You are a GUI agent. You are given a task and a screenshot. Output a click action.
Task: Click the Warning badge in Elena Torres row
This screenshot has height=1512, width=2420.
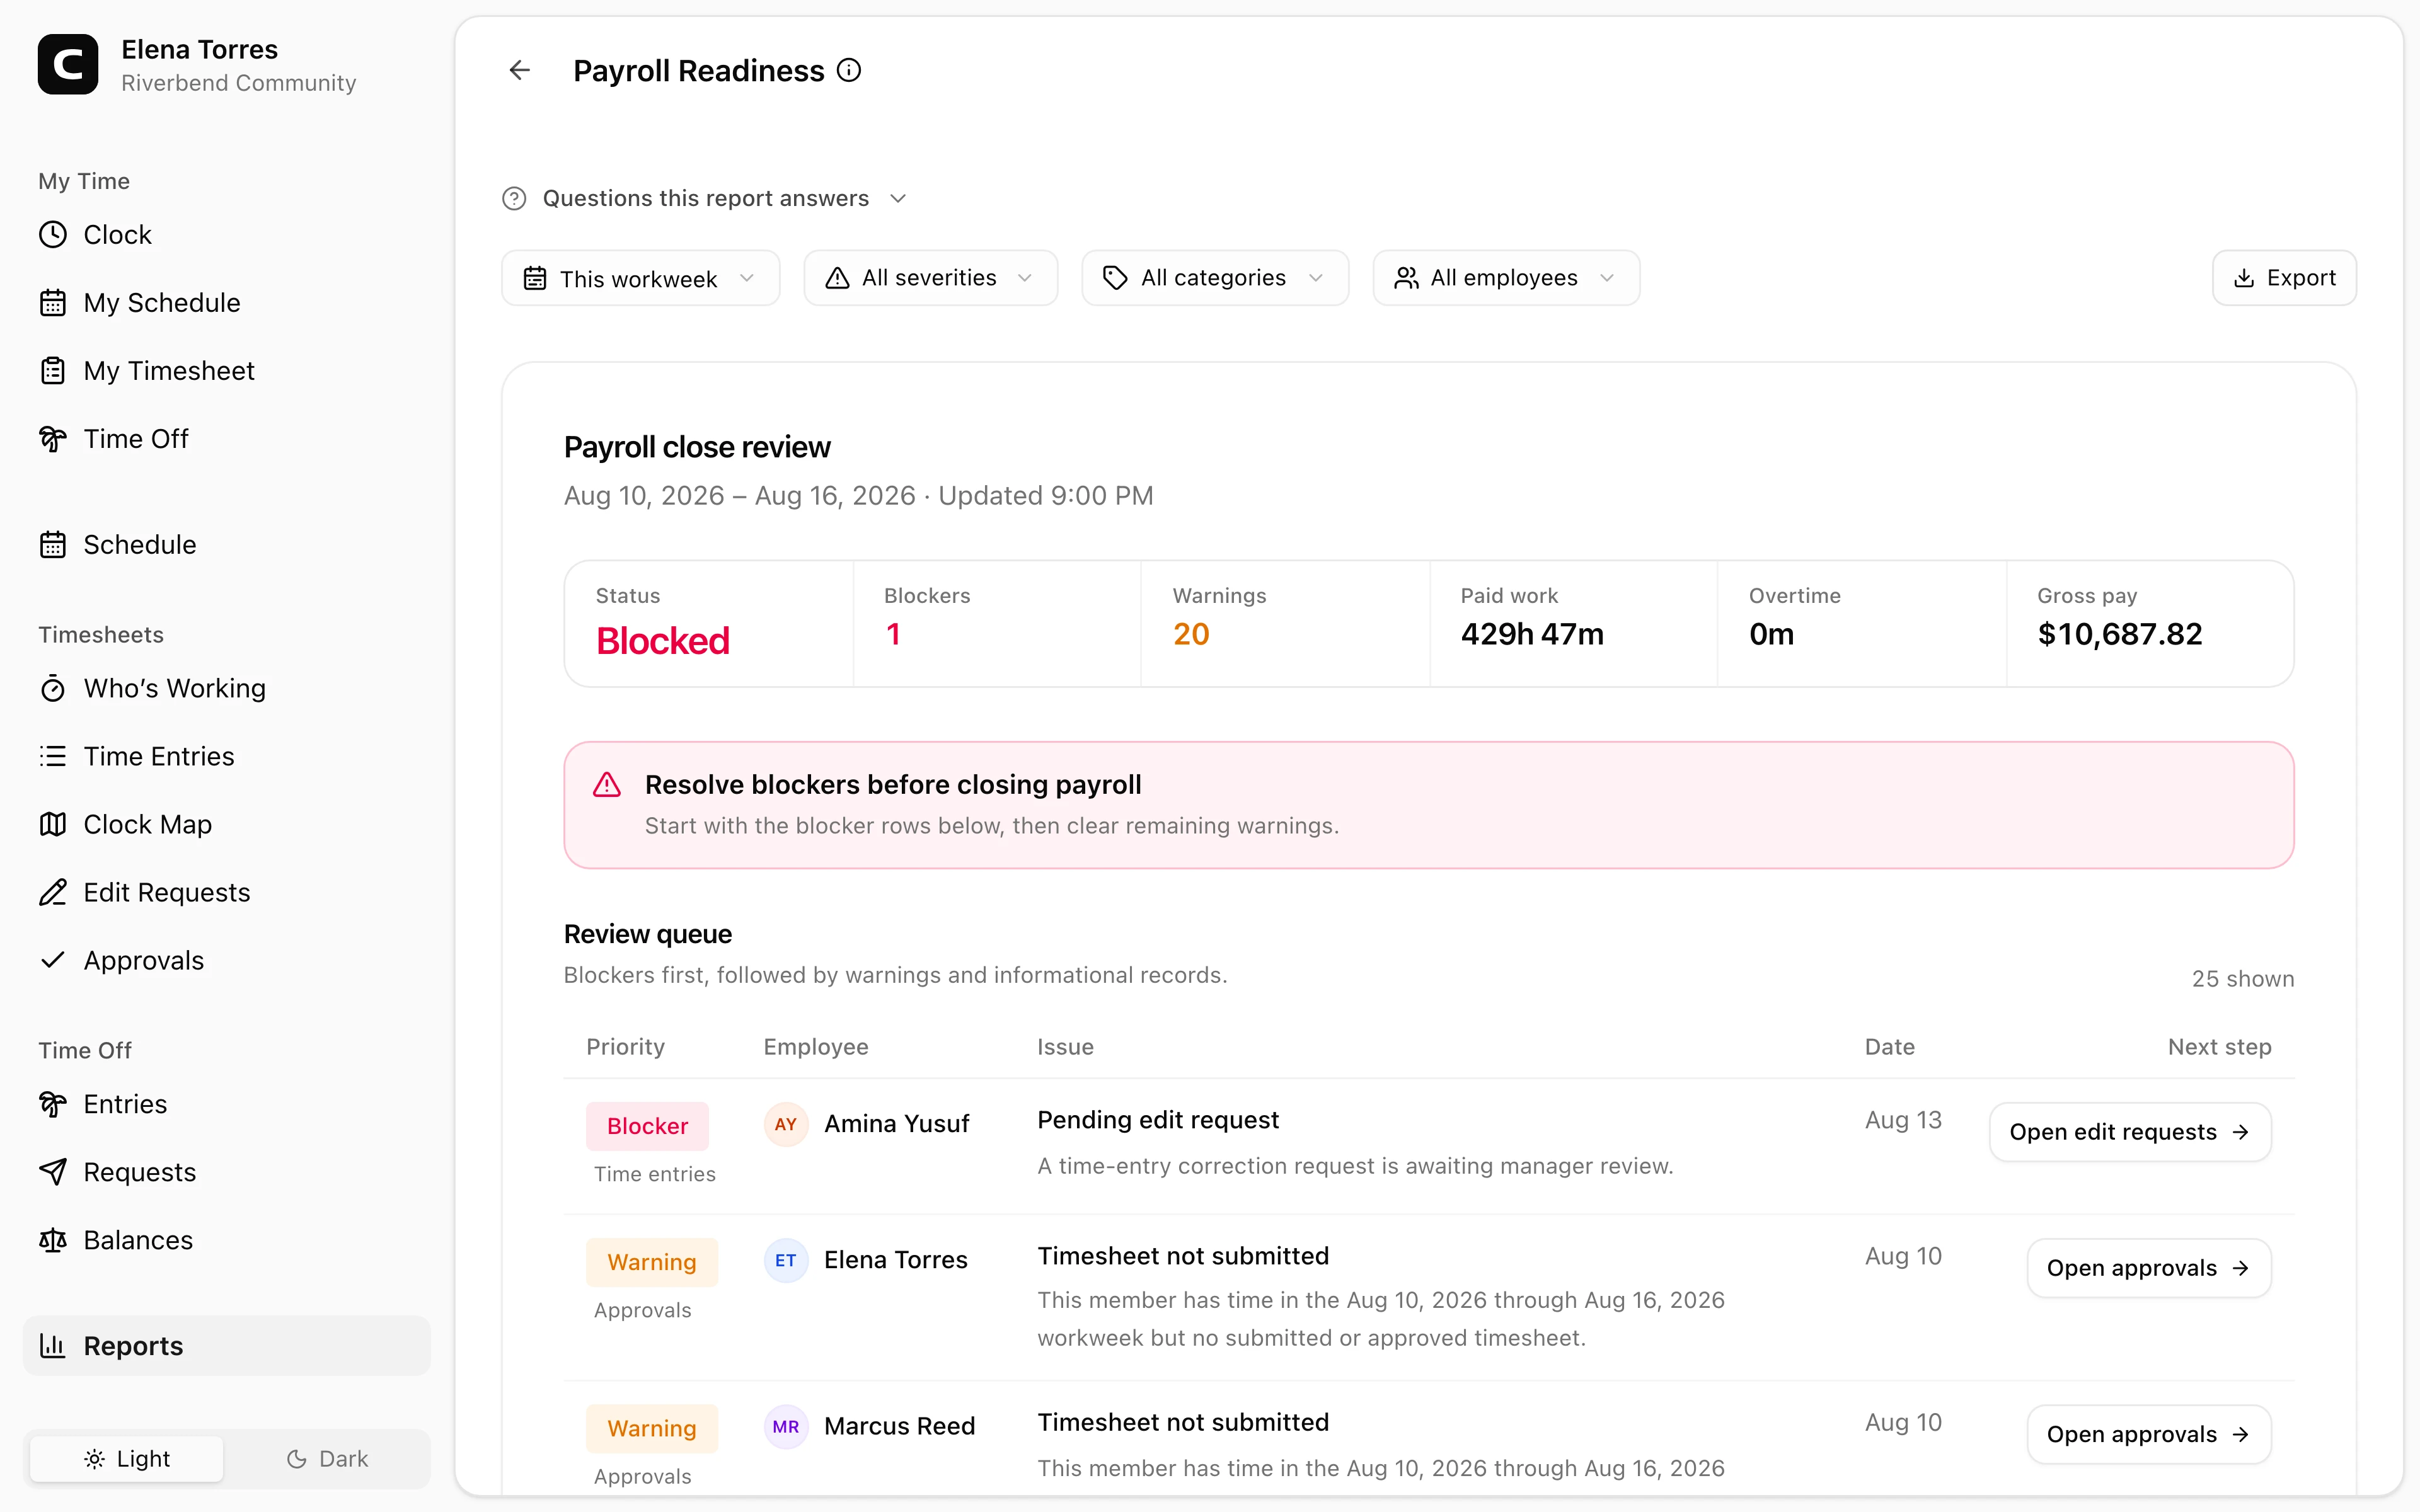pyautogui.click(x=652, y=1263)
